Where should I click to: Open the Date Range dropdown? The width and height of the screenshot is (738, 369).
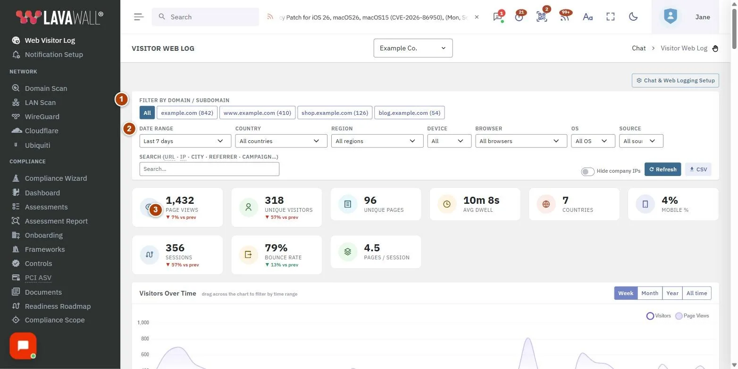[x=185, y=141]
